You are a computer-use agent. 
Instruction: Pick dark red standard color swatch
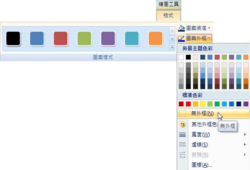181,104
